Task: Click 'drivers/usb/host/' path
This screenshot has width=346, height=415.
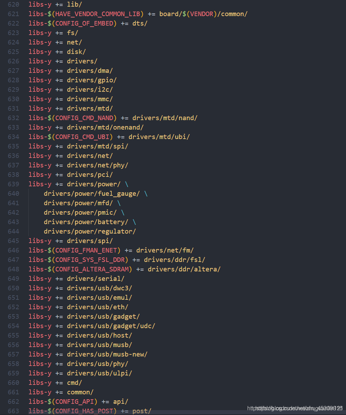Action: click(x=99, y=336)
